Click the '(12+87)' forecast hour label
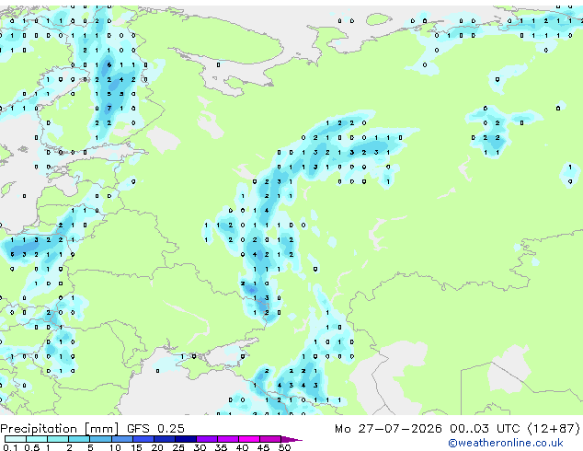 click(554, 429)
